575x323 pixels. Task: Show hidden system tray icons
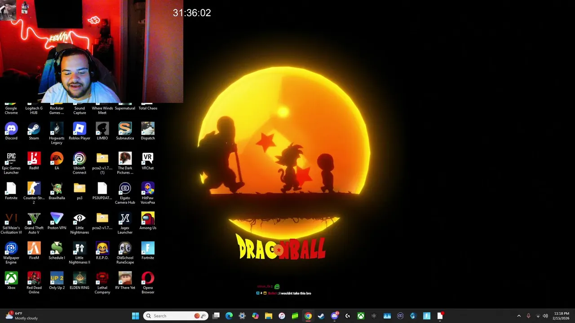tap(519, 316)
